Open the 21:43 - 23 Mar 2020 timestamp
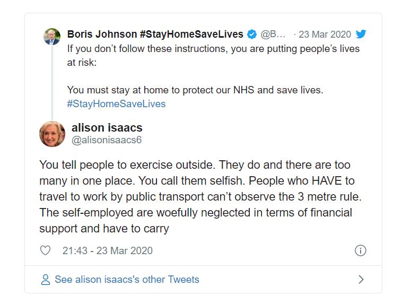394x303 pixels. coord(108,250)
